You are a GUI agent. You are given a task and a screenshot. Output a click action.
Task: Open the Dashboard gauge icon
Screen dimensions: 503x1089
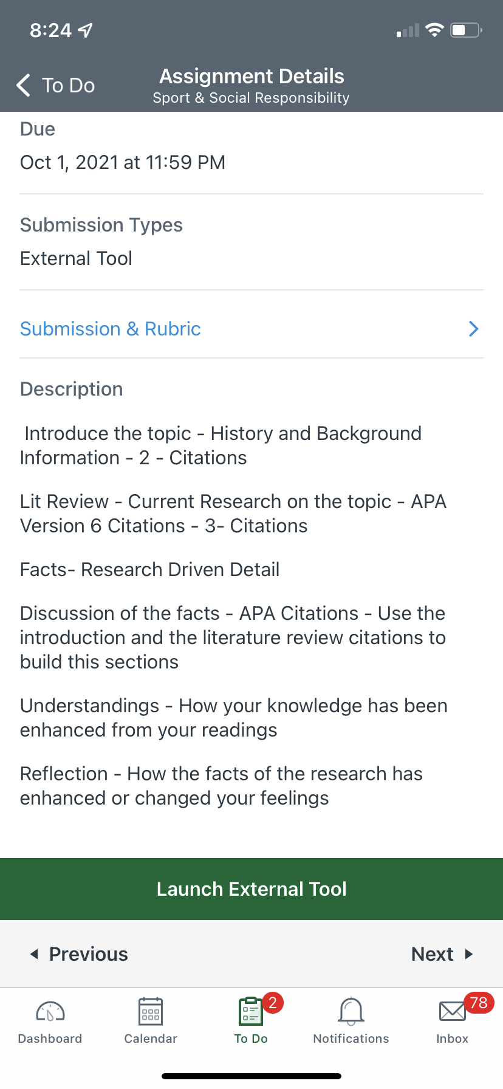tap(50, 1012)
